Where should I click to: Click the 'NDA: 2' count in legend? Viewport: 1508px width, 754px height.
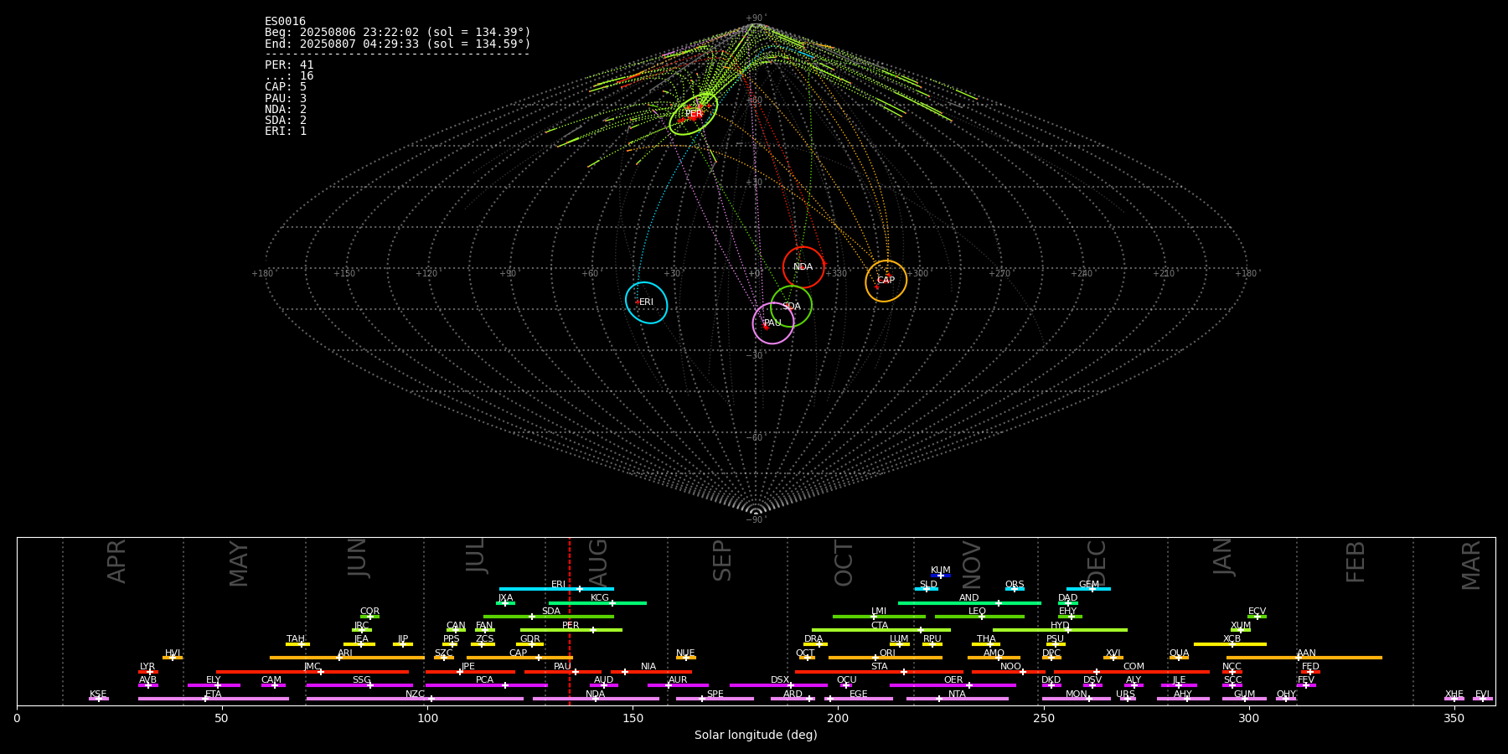pos(286,110)
